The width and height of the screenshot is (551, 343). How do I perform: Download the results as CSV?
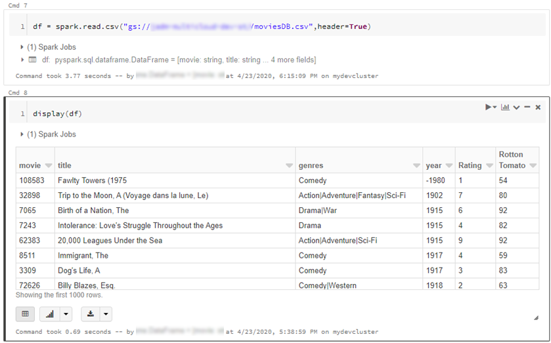click(x=91, y=314)
